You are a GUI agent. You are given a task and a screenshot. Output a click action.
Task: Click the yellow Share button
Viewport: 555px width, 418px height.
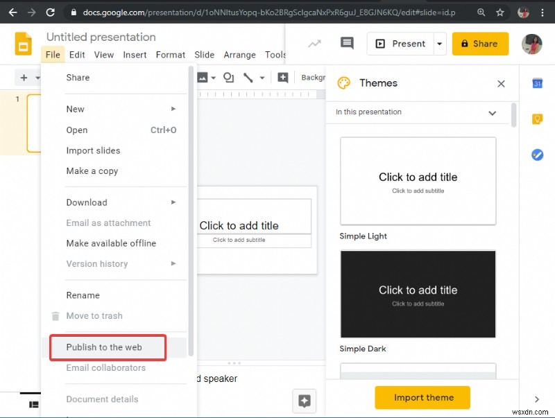coord(480,44)
